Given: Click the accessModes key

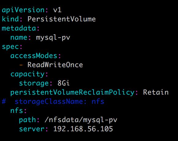Looking at the screenshot, I should (x=34, y=56).
